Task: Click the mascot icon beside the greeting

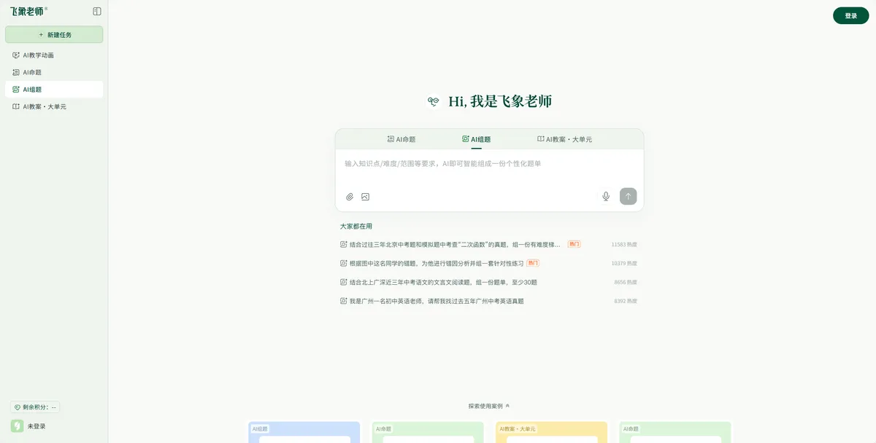Action: pyautogui.click(x=434, y=102)
